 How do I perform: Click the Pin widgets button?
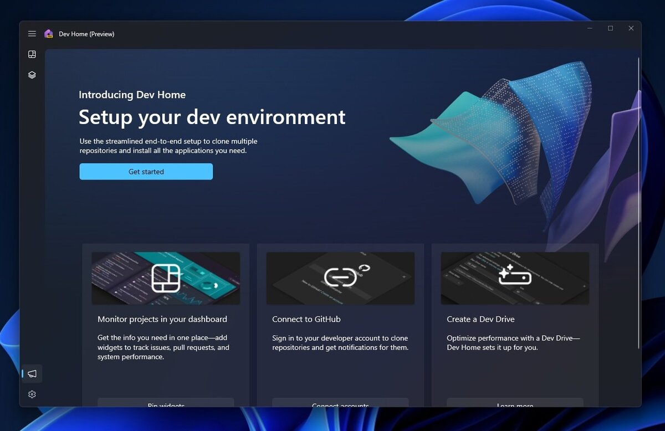(x=166, y=403)
